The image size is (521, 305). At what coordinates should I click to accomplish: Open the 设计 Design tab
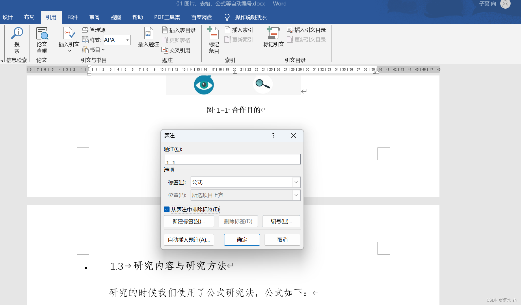tap(8, 17)
